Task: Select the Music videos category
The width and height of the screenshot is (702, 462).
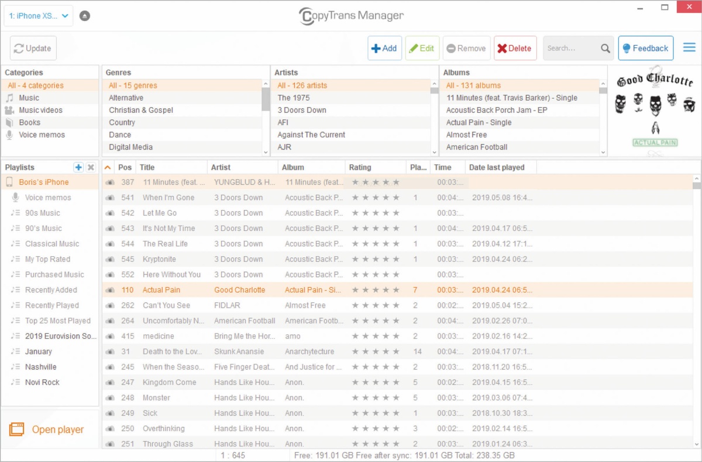Action: (50, 110)
